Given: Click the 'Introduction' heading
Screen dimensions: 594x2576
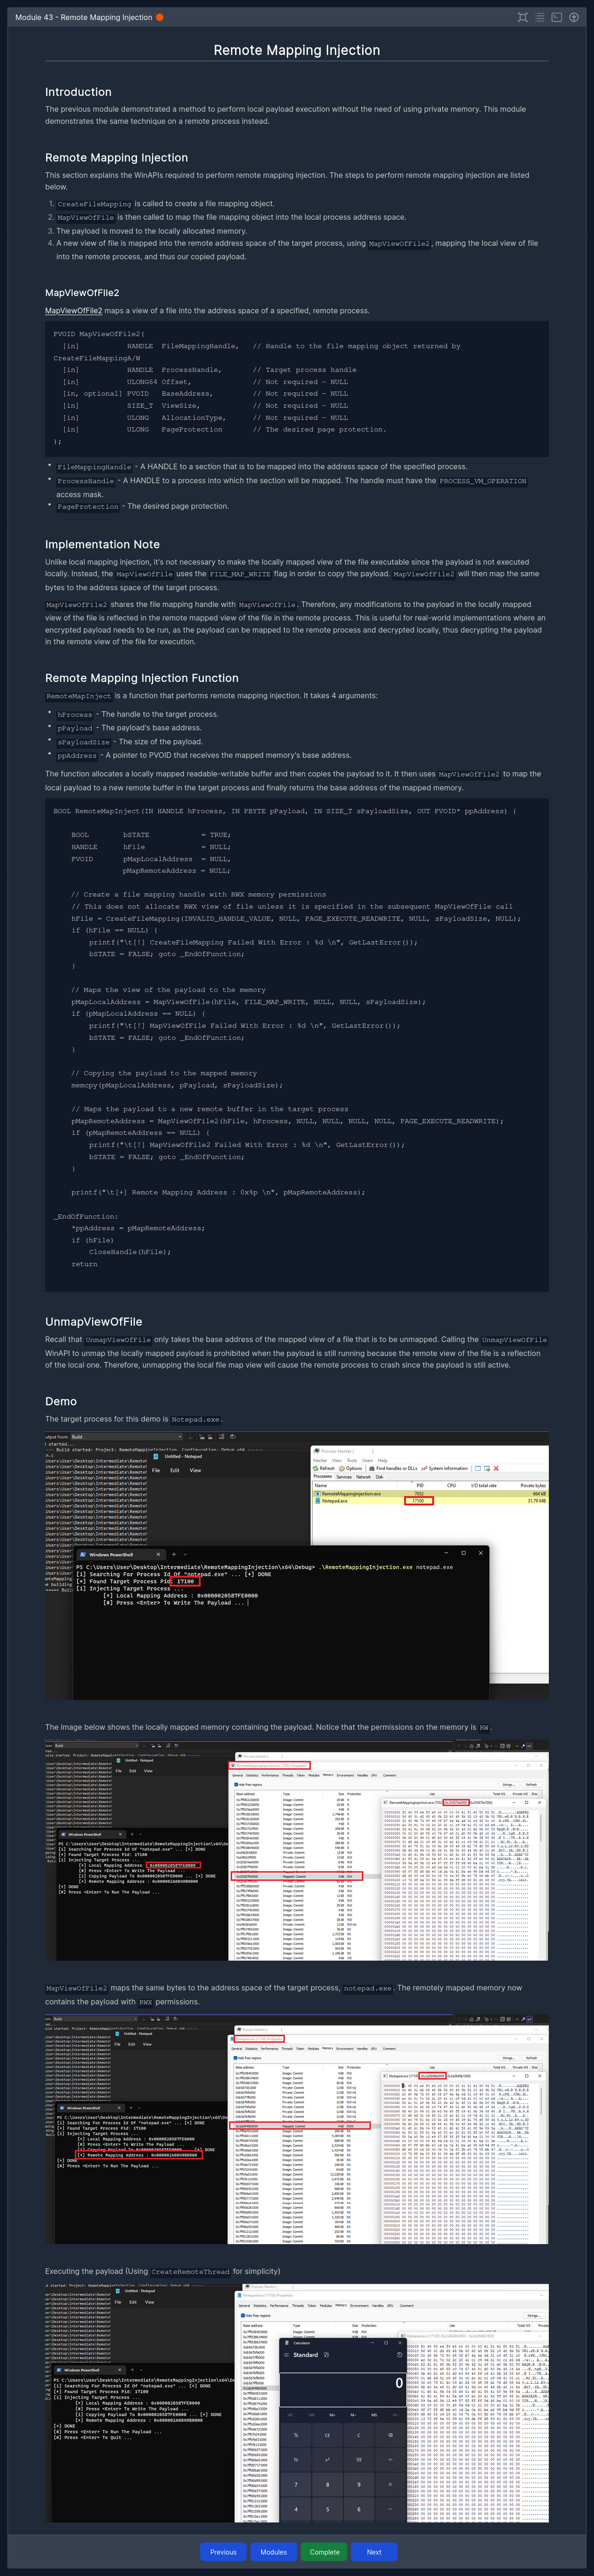Looking at the screenshot, I should (x=78, y=92).
